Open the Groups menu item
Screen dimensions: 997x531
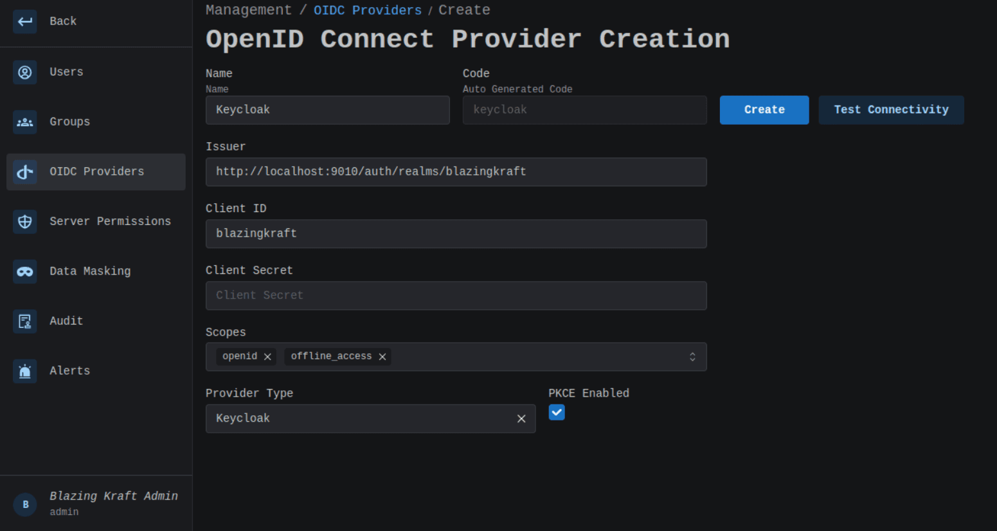[96, 122]
